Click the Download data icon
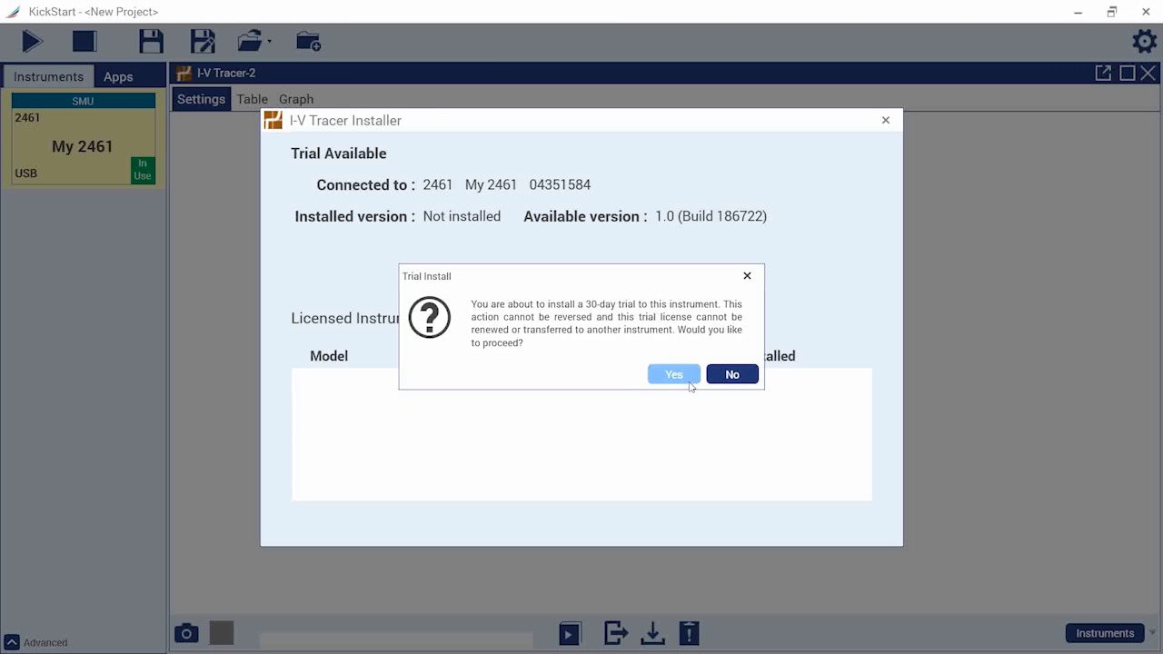The image size is (1163, 654). tap(652, 633)
